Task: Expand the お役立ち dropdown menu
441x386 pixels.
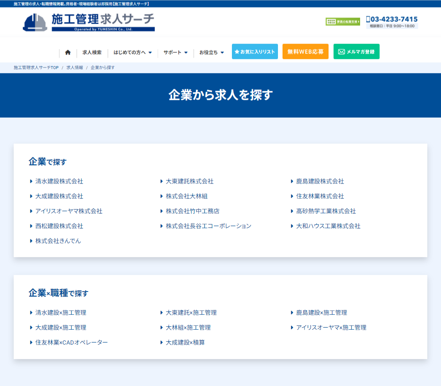Action: click(x=212, y=53)
